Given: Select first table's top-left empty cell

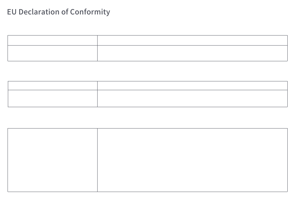Looking at the screenshot, I should [53, 40].
